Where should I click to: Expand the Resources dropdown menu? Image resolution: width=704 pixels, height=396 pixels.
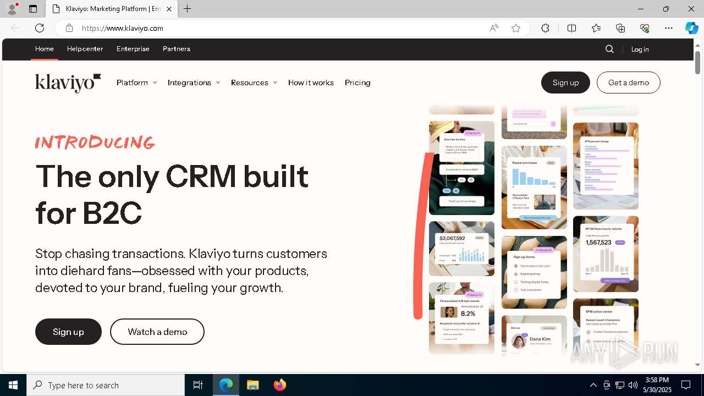pos(254,82)
